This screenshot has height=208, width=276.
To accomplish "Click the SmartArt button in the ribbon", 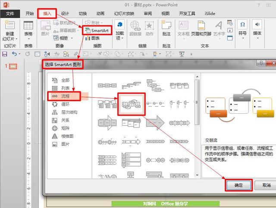I will pos(97,31).
